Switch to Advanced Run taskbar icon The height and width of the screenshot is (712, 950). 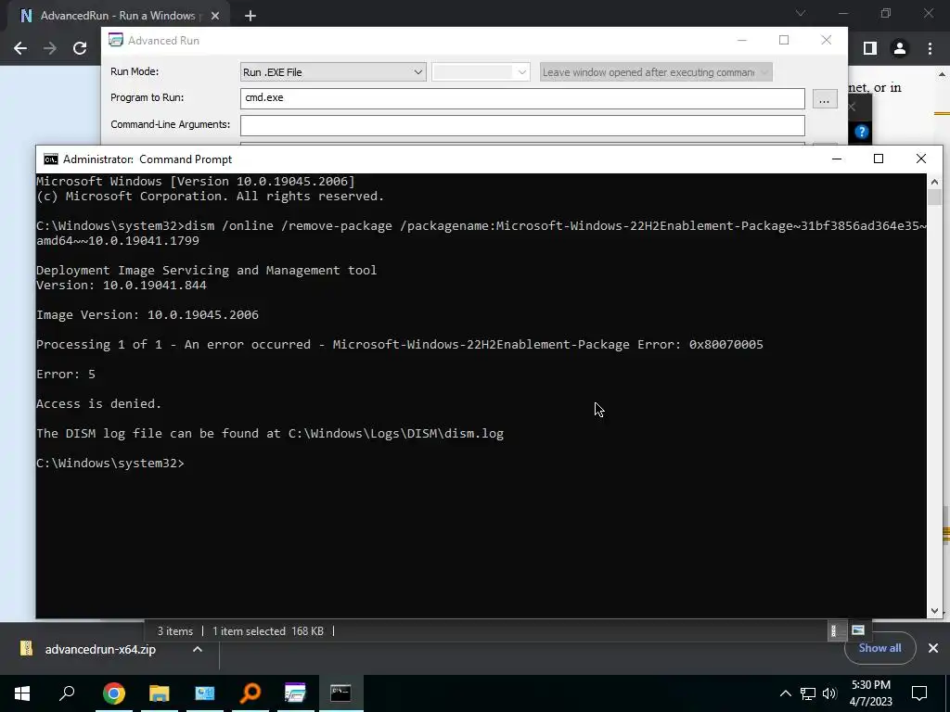coord(295,693)
